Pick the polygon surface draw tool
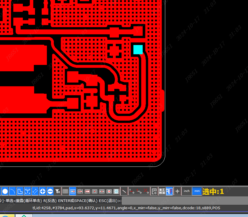The height and width of the screenshot is (217, 248). (20, 191)
